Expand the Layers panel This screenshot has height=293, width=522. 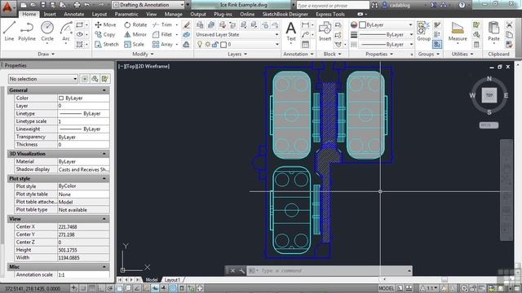pos(237,54)
